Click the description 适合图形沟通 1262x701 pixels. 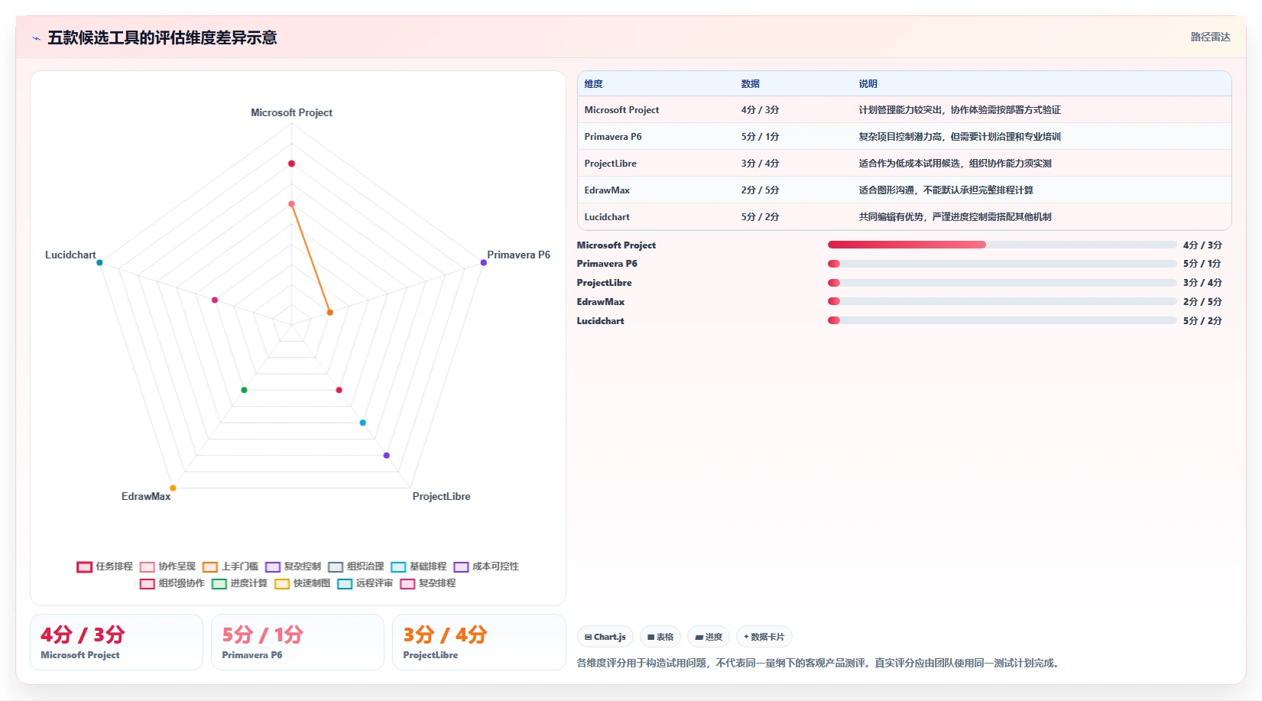pyautogui.click(x=887, y=190)
